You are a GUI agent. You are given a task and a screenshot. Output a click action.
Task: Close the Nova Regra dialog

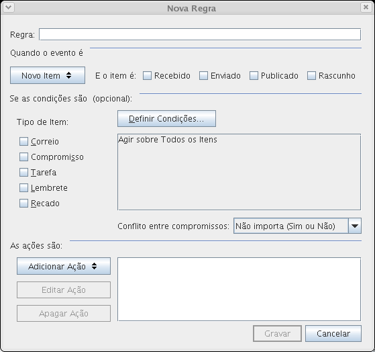(x=366, y=7)
